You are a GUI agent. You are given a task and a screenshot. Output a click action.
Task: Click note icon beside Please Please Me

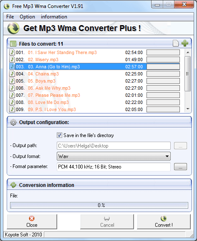click(12, 95)
